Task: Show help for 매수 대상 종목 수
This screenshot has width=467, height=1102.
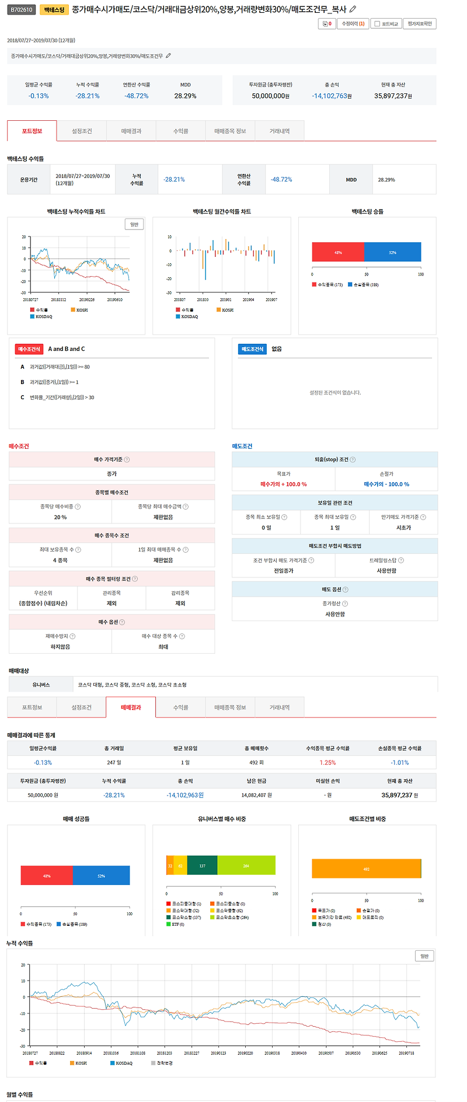Action: click(x=182, y=636)
